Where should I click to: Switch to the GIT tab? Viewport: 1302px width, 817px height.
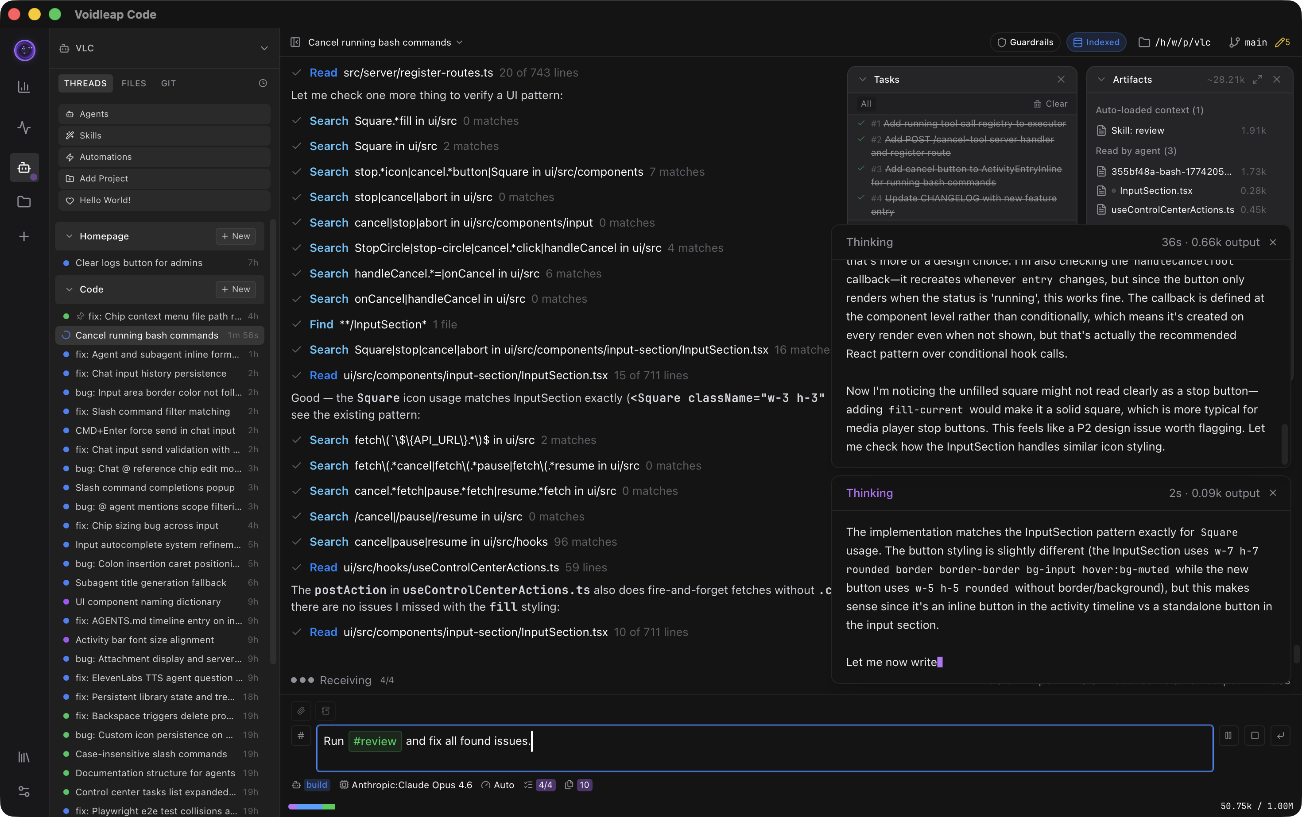pos(168,83)
